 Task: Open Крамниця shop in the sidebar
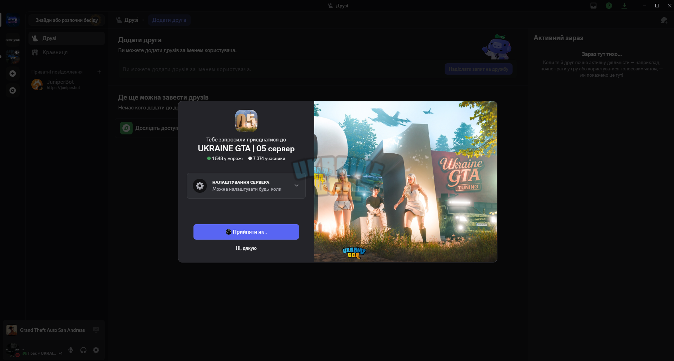(x=66, y=52)
